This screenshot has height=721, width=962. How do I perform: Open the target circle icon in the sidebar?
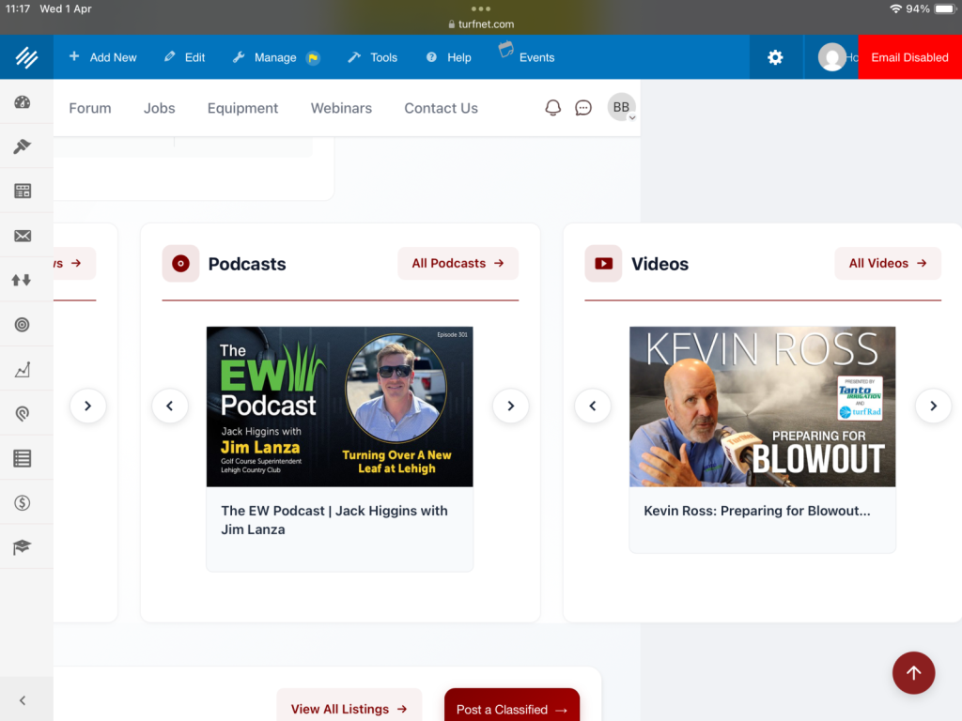[23, 325]
